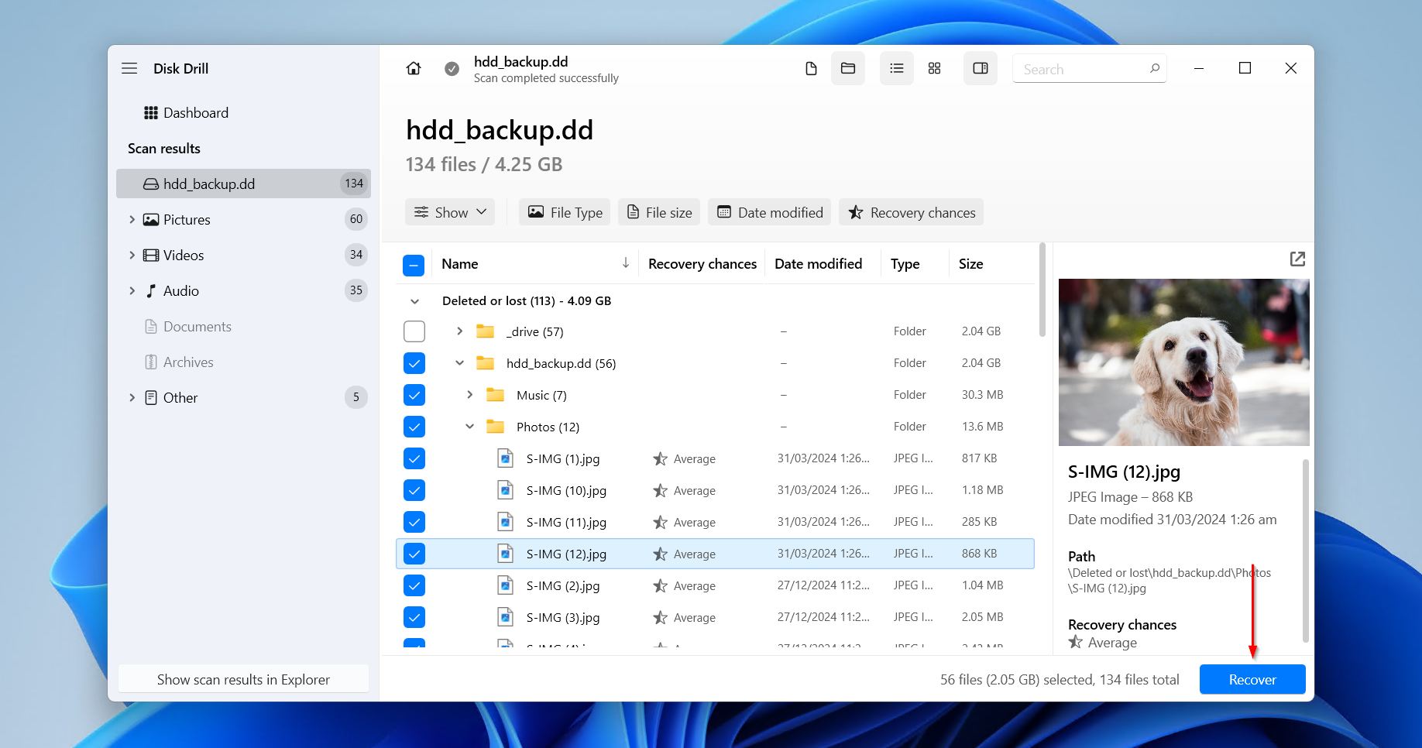Screen dimensions: 1422x748
Task: Expand the Music (7) folder
Action: tap(469, 394)
